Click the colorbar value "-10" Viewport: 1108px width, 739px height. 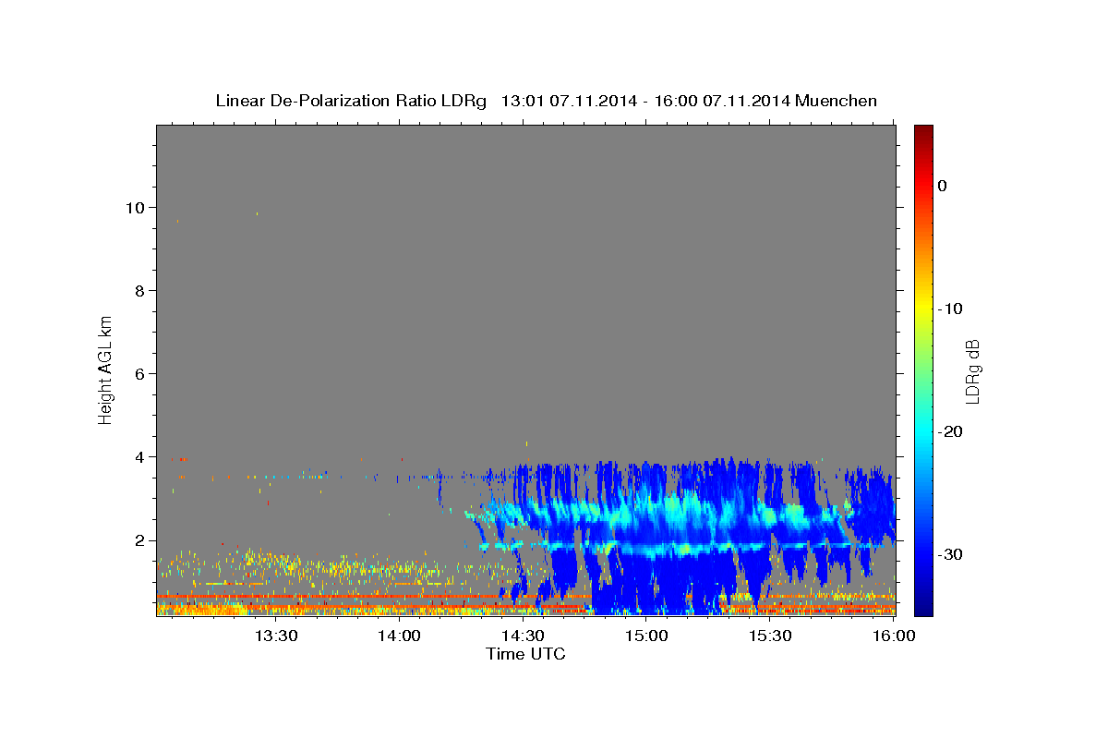pos(950,309)
